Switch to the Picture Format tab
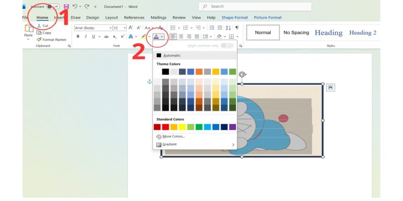 pyautogui.click(x=267, y=17)
